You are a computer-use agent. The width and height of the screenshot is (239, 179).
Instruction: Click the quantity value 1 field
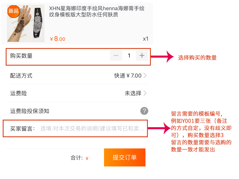point(129,55)
